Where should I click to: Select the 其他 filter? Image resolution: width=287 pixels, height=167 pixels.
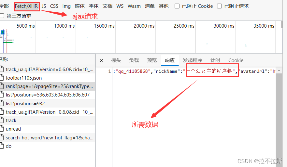click(164, 6)
